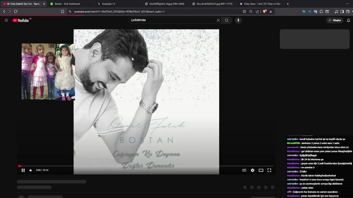Screen dimensions: 353x198
Task: Toggle the browser sidebar panel
Action: pos(342,12)
